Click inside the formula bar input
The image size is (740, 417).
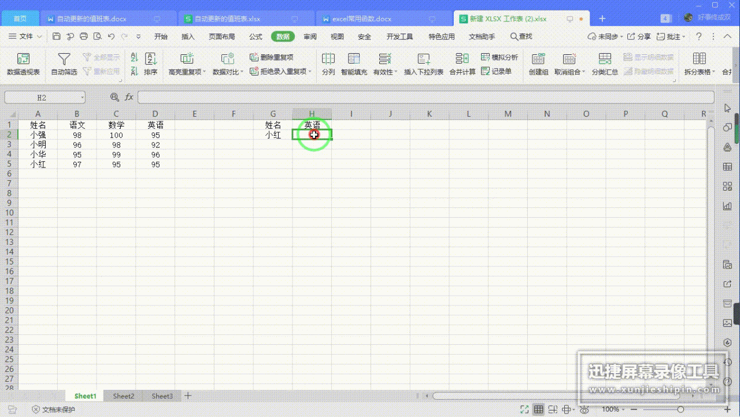tap(425, 97)
